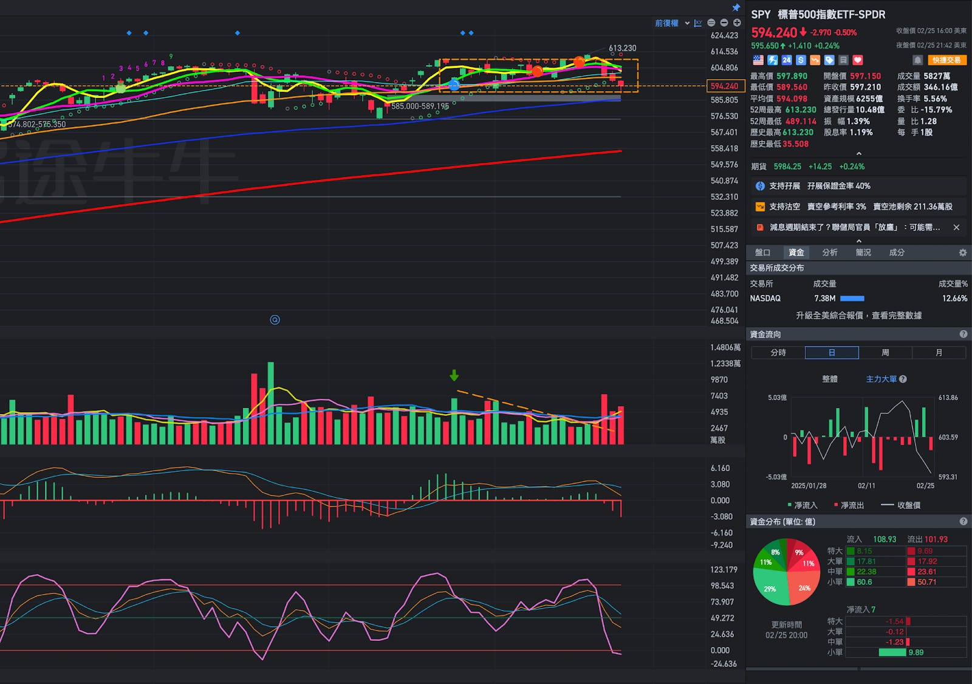The width and height of the screenshot is (972, 684).
Task: Toggle the 淨流出 legend item
Action: coord(849,505)
